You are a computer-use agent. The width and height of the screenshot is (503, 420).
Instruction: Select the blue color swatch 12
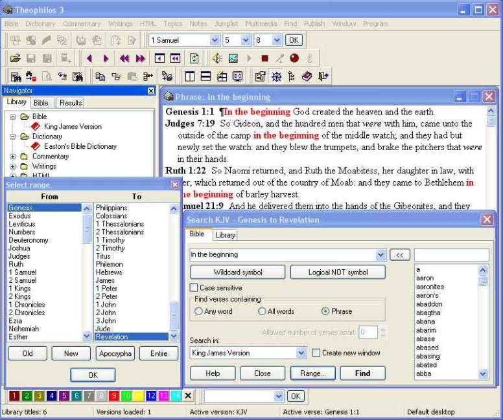click(151, 396)
